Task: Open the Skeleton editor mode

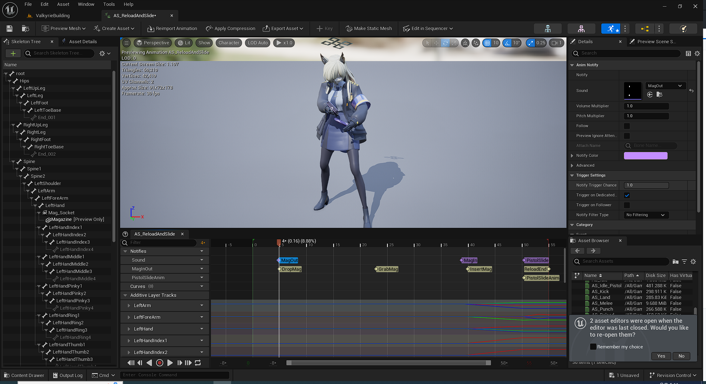Action: pos(548,29)
